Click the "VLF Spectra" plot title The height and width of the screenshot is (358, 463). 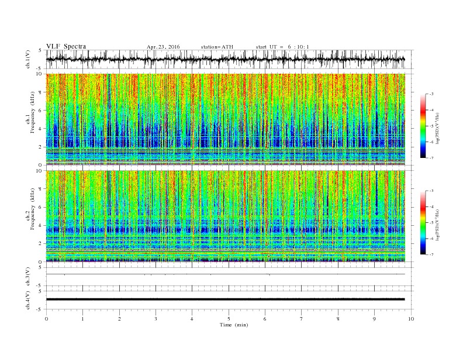point(66,46)
